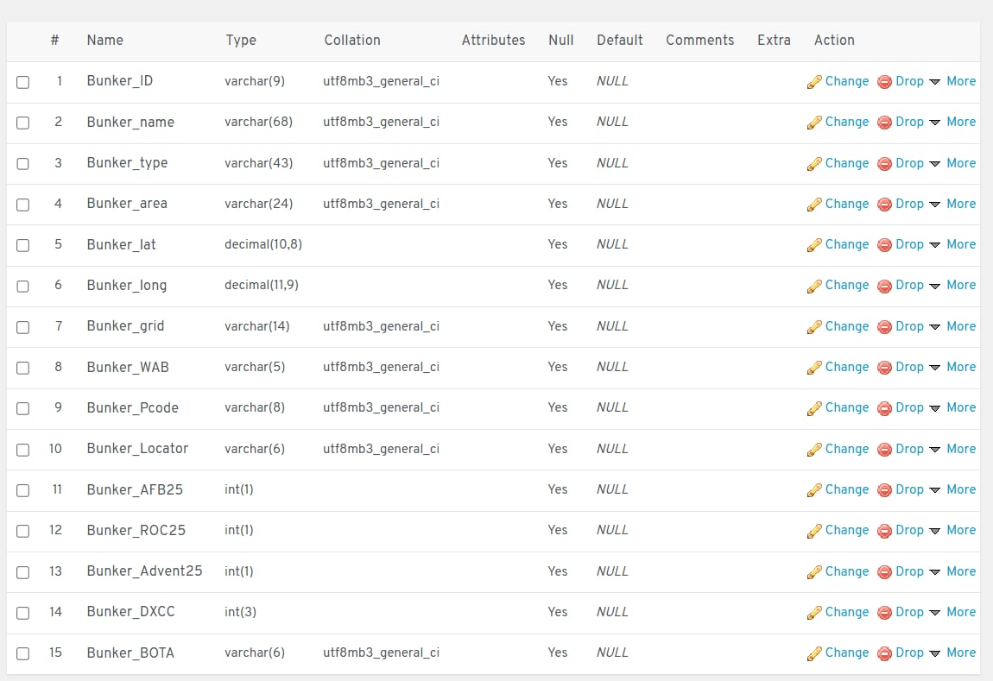Click Change link for Bunker_AFB25

(846, 489)
